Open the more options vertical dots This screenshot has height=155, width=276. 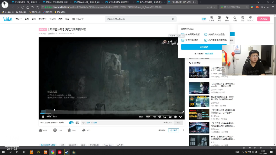point(184,131)
